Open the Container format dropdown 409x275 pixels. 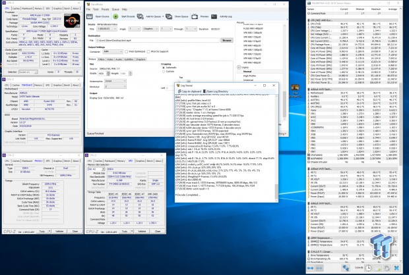tap(113, 51)
